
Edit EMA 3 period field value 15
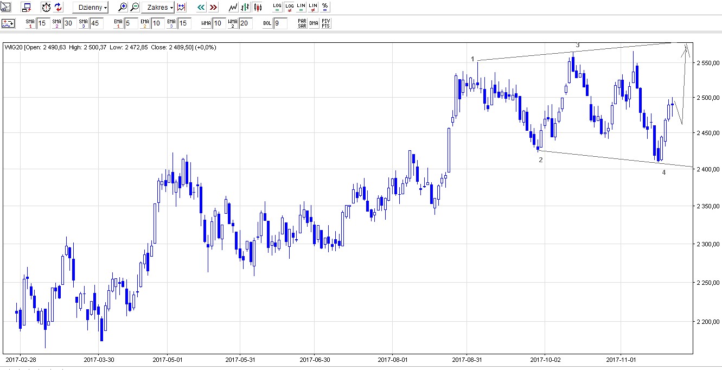click(184, 23)
